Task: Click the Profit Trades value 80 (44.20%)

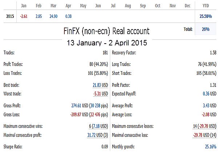Action: tap(98, 64)
